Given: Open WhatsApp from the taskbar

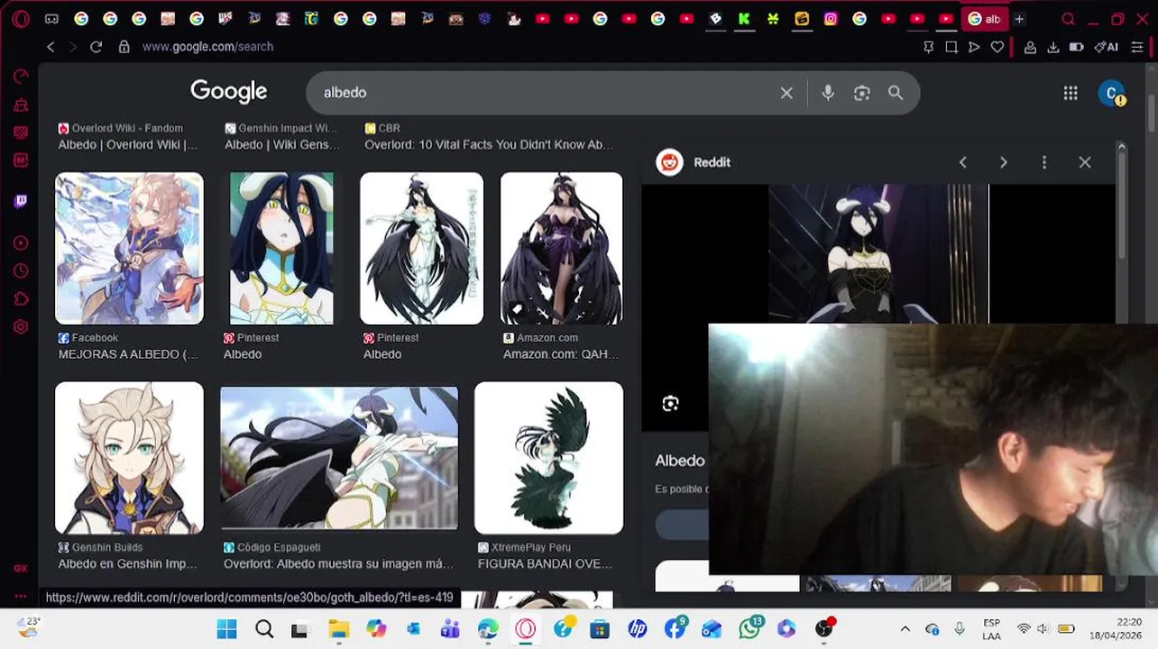Looking at the screenshot, I should point(749,629).
